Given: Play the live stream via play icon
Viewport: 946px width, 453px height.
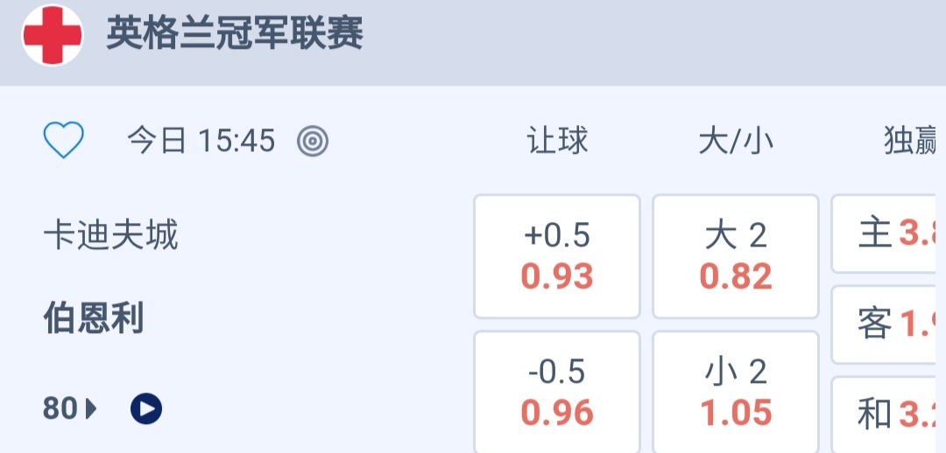Looking at the screenshot, I should tap(146, 408).
